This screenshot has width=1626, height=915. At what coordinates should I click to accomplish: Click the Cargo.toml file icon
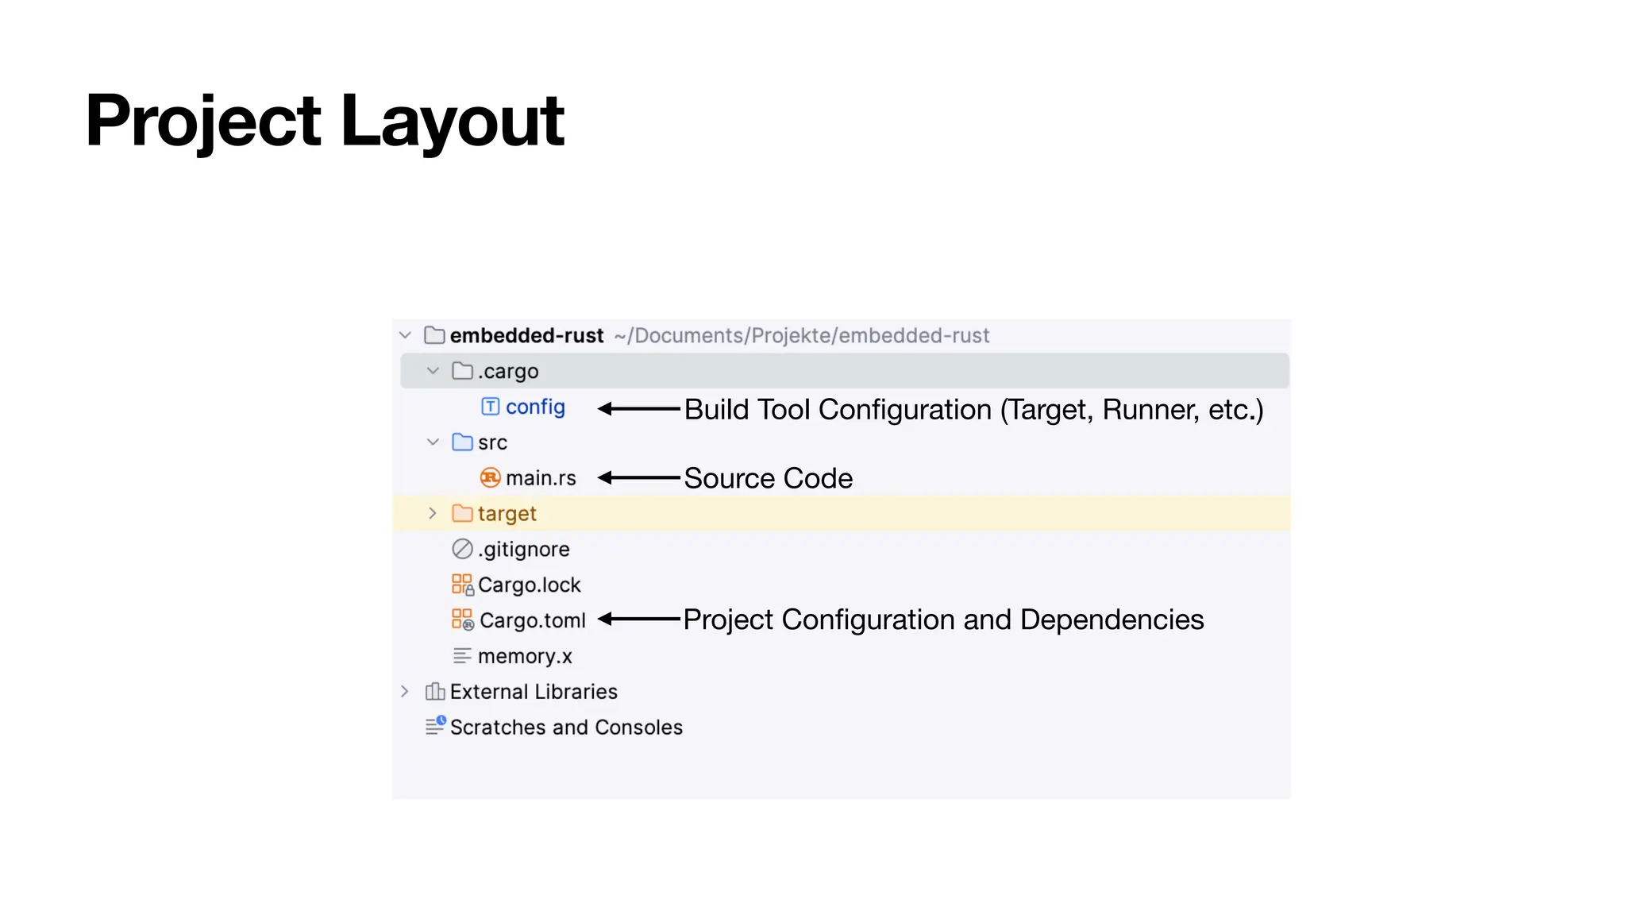pos(463,620)
